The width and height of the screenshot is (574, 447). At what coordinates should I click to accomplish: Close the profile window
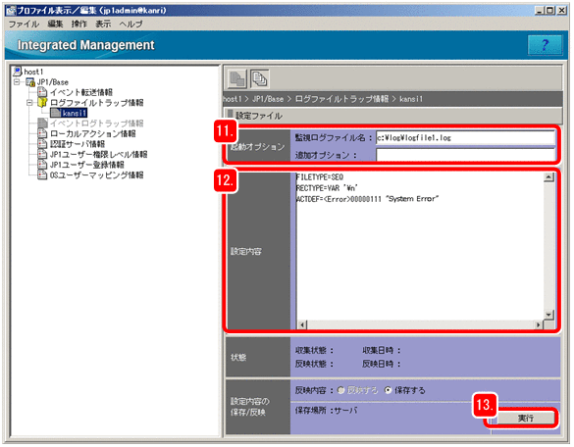[x=561, y=10]
